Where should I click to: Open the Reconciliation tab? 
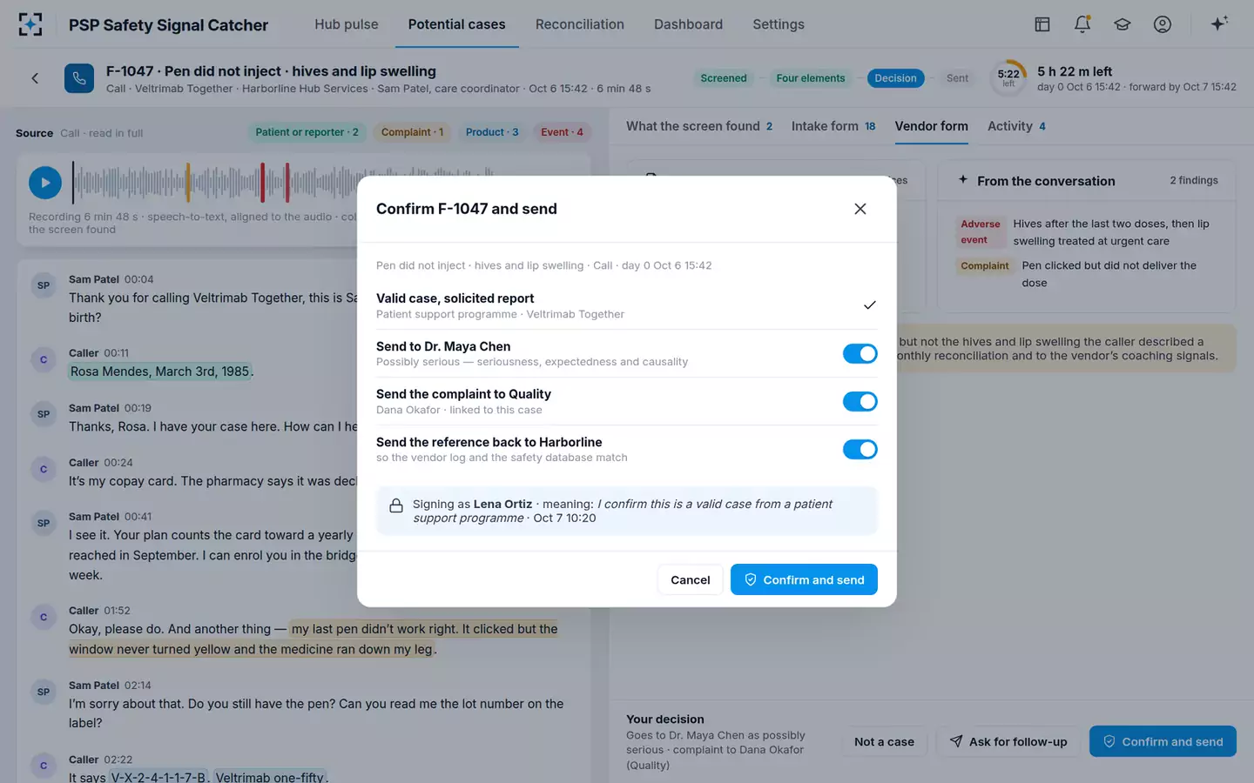(580, 24)
